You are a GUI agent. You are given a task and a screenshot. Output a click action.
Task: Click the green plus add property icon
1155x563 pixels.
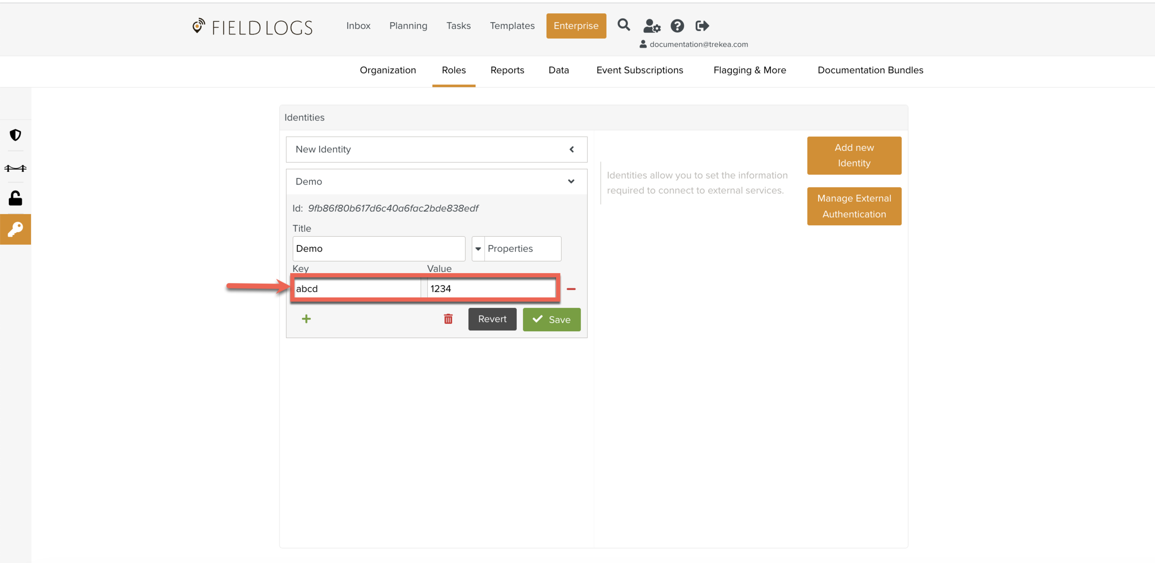[x=306, y=319]
